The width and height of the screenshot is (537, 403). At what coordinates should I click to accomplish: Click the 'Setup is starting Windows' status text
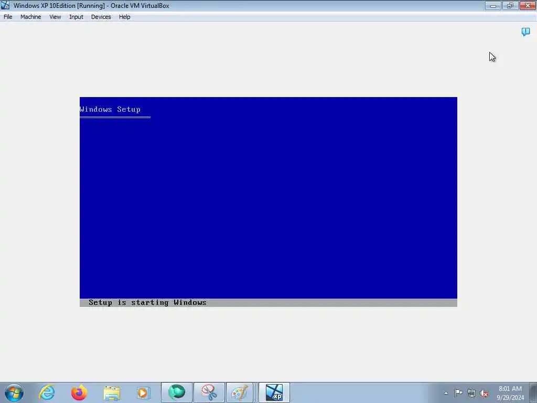tap(147, 303)
